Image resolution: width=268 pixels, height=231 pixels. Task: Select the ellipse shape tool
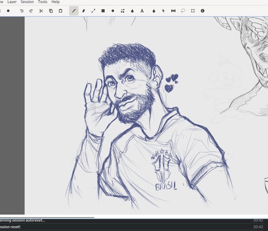coord(113,11)
